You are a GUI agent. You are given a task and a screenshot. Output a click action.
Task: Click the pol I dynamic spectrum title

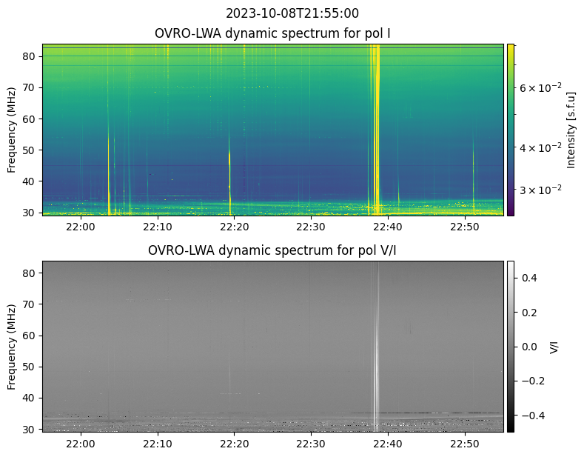click(272, 33)
